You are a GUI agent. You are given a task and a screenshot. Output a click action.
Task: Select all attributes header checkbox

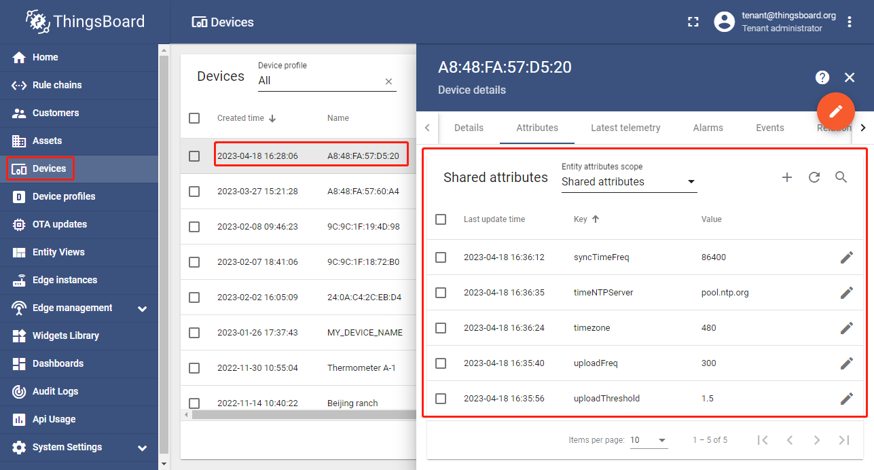(441, 219)
